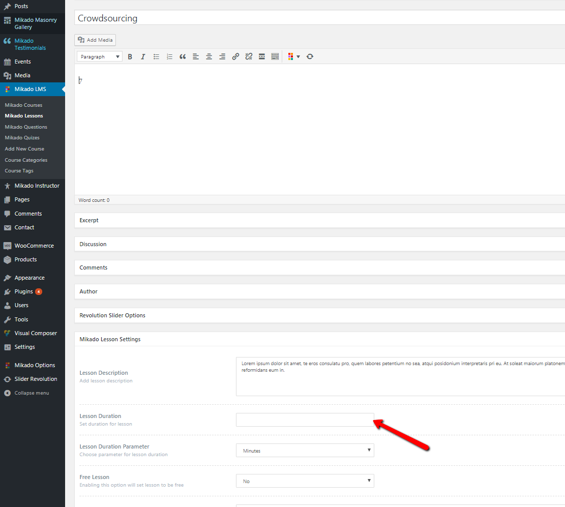This screenshot has height=507, width=565.
Task: Insert Read More tag
Action: 262,56
